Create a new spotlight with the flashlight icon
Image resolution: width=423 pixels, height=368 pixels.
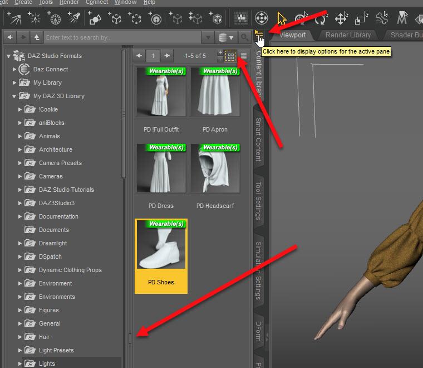coord(74,18)
